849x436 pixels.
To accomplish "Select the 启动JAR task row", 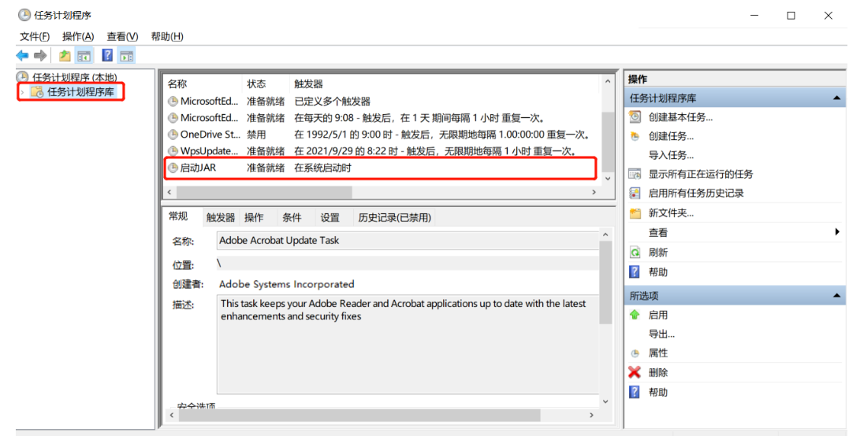I will click(x=382, y=168).
